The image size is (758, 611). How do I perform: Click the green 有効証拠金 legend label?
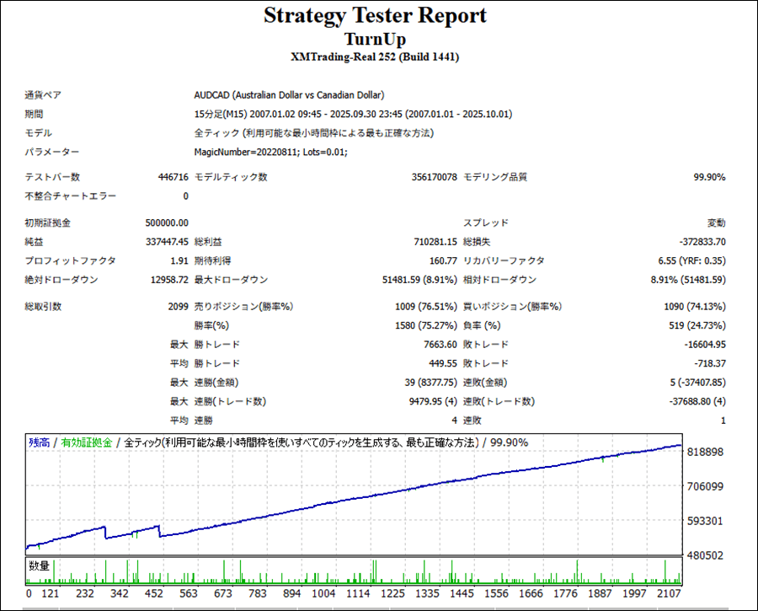[x=87, y=442]
